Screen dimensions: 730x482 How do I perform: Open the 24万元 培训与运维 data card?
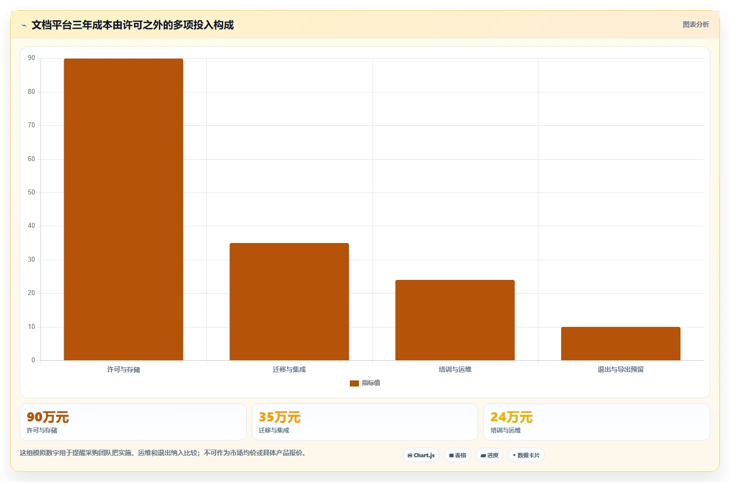pyautogui.click(x=597, y=422)
